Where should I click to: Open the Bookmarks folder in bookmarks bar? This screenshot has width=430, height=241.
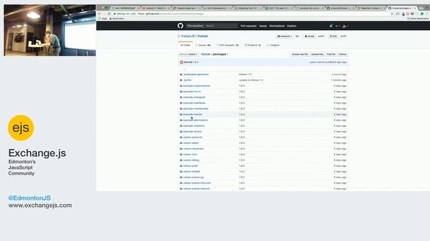(x=117, y=19)
